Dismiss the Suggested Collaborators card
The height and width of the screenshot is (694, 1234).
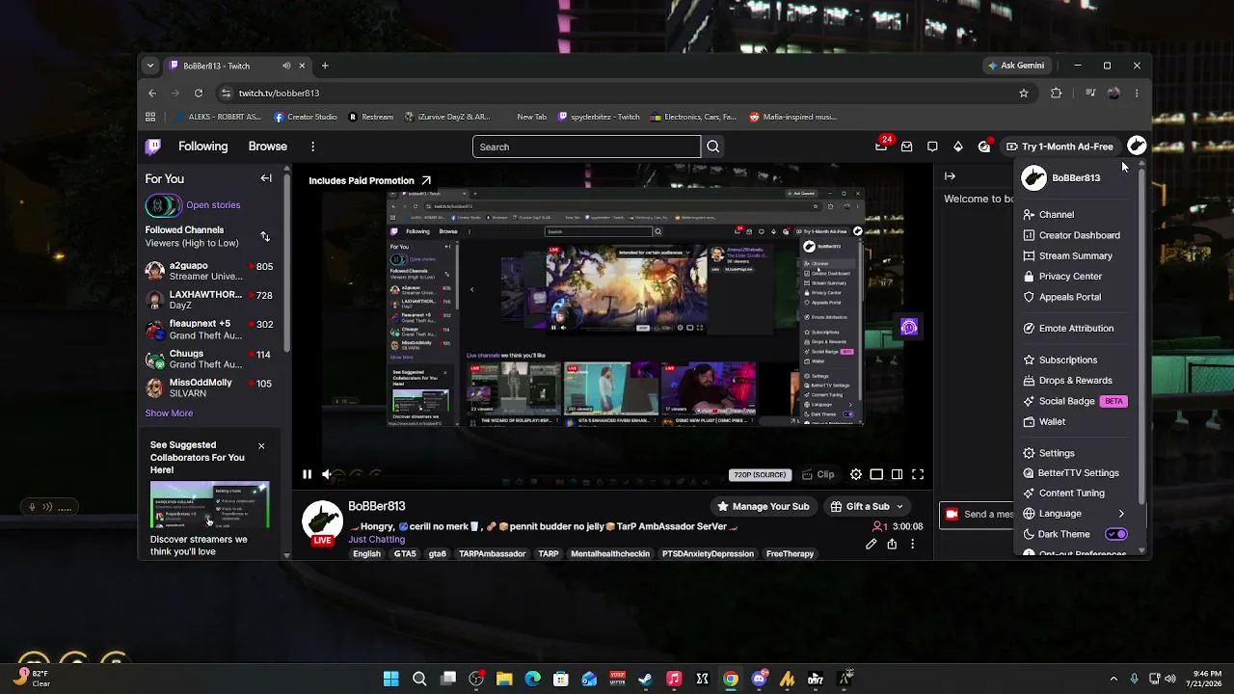tap(261, 446)
